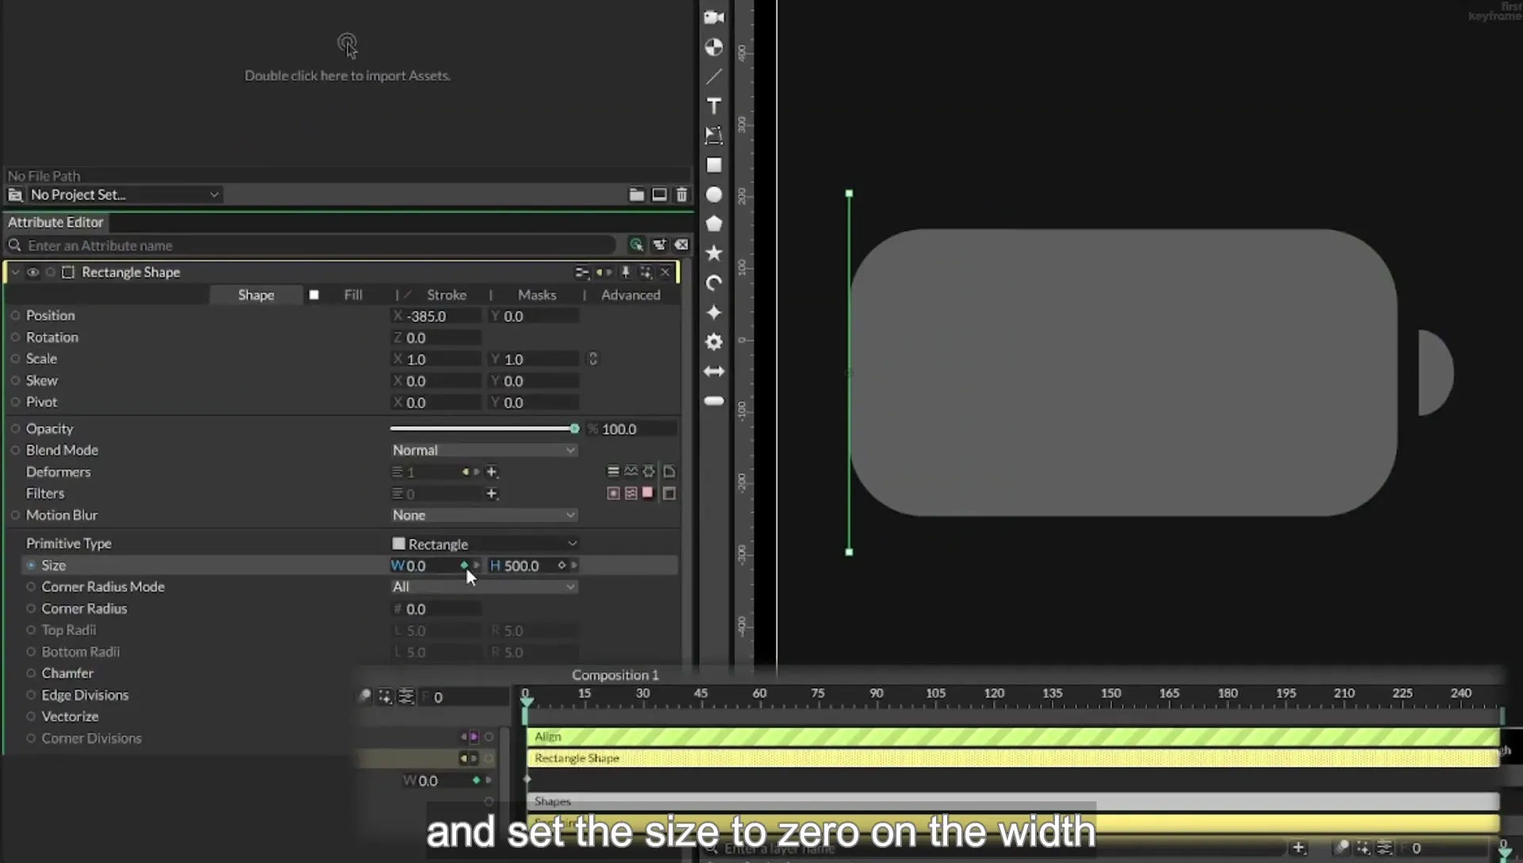Select the Star shape tool

714,253
